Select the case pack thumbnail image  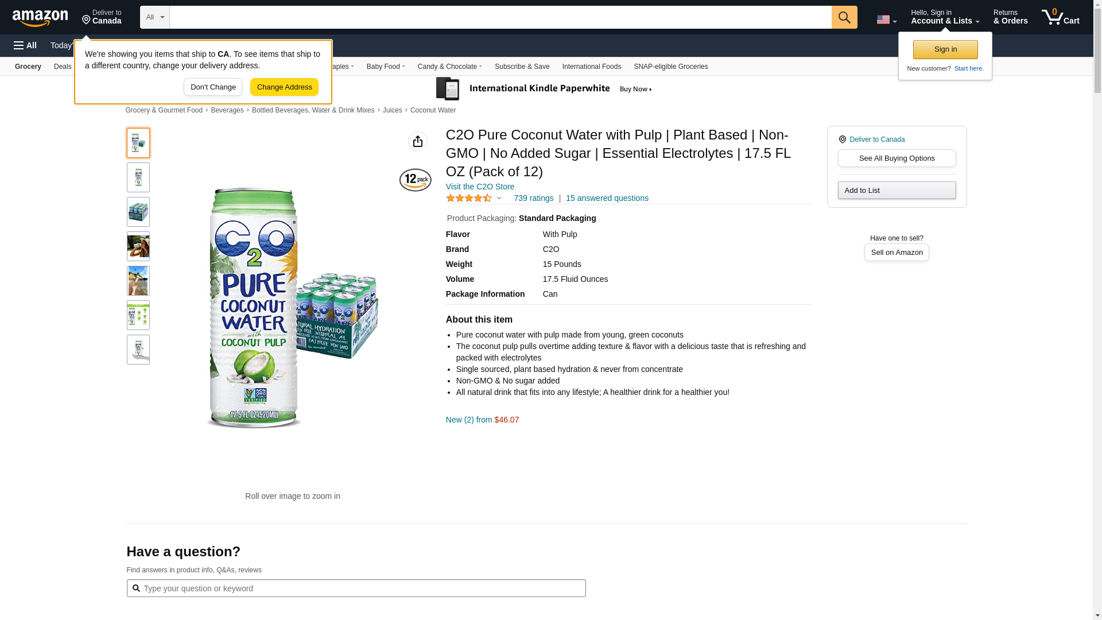click(138, 212)
